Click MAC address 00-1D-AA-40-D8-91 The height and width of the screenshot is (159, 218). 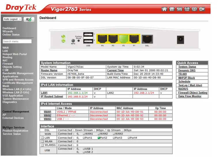(x=130, y=112)
